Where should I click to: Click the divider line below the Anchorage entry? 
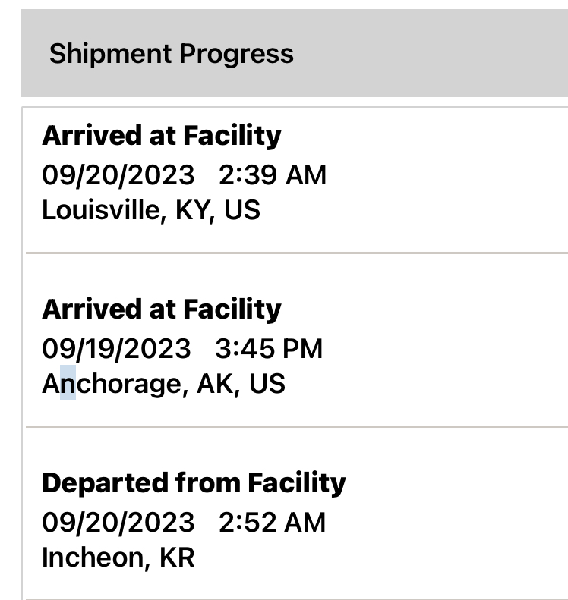tap(296, 426)
